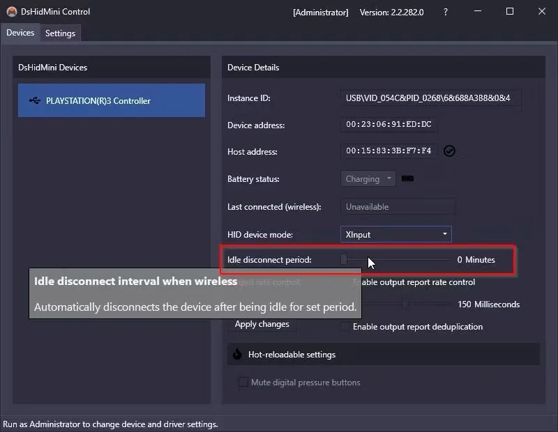Open the HID device mode XInput dropdown
Screen dimensions: 558x432
395,234
